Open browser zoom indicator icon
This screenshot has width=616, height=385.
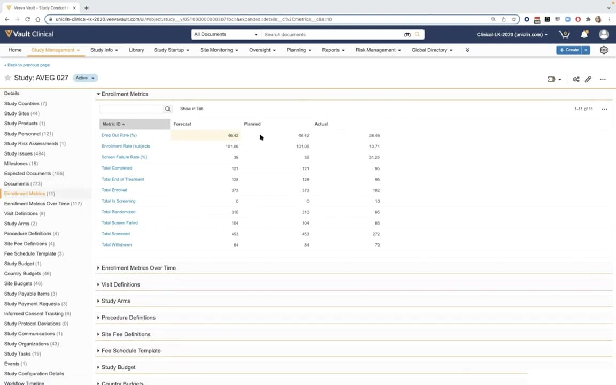493,19
